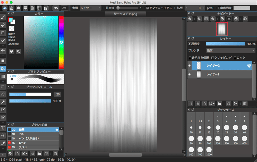Enable ロック checkbox
257x162 pixels.
235,58
